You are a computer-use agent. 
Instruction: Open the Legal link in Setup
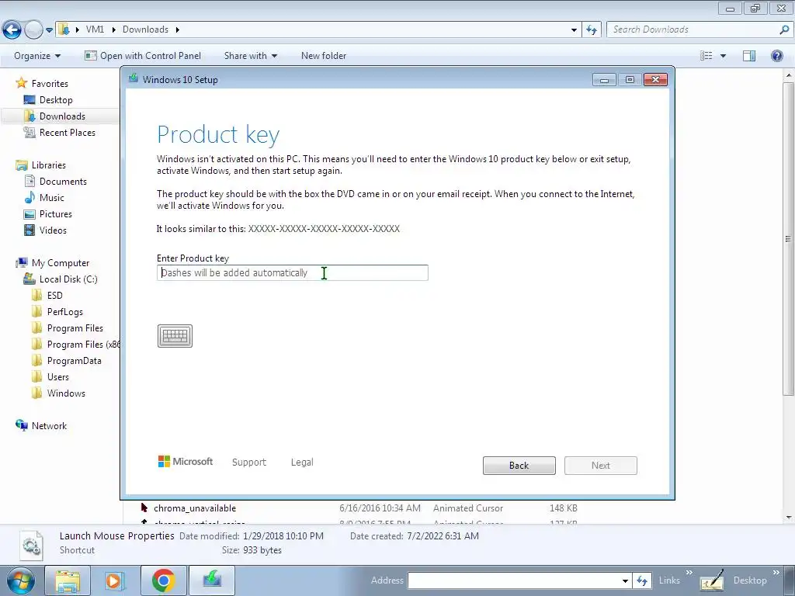(x=302, y=463)
